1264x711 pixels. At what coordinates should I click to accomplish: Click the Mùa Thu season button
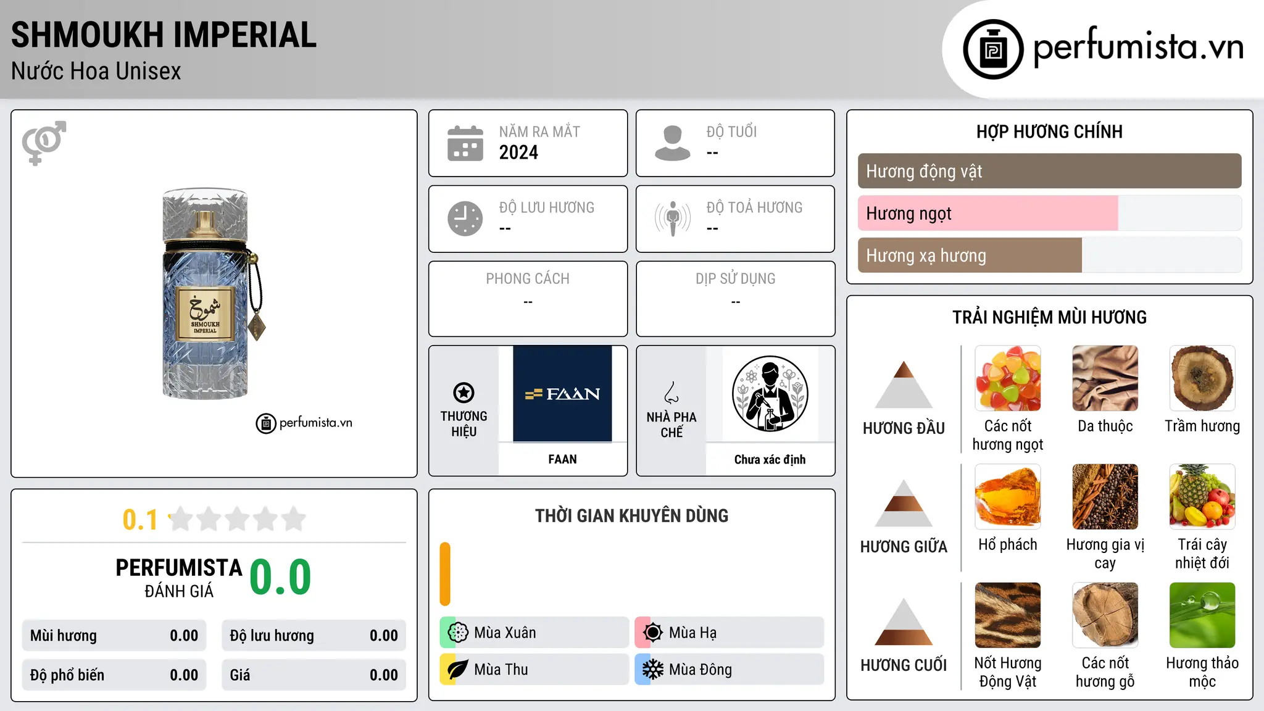(534, 670)
